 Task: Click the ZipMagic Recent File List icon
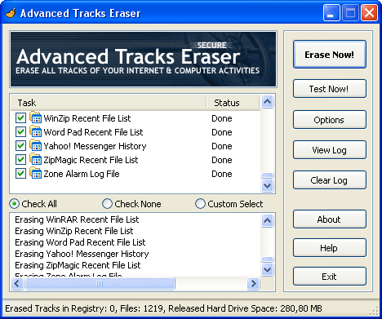point(35,159)
